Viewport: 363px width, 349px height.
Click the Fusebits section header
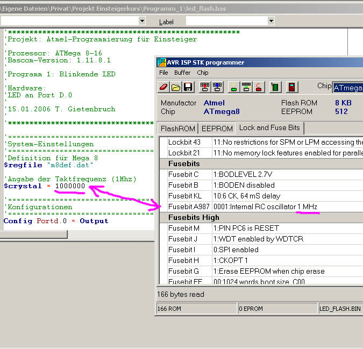[261, 163]
